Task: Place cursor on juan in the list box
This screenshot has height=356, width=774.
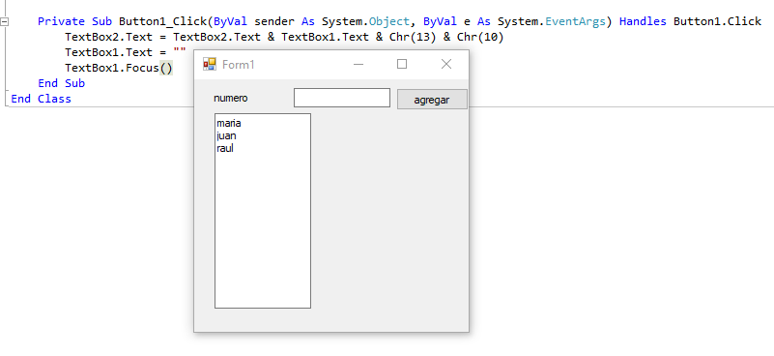Action: click(226, 135)
